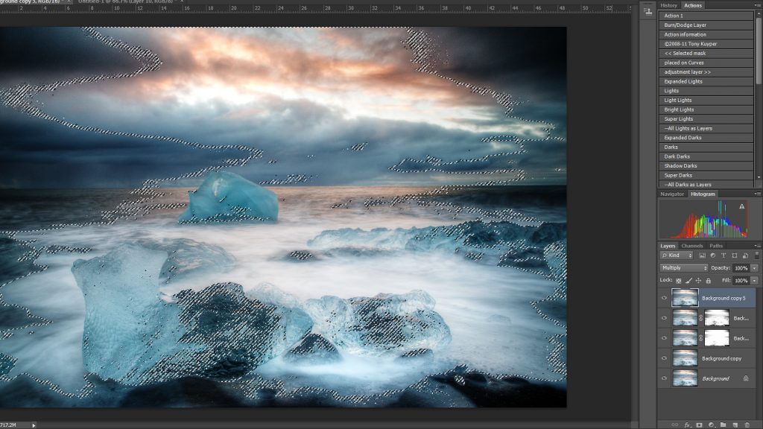Run the Dark Darks action
Viewport: 763px width, 429px height.
tap(706, 156)
